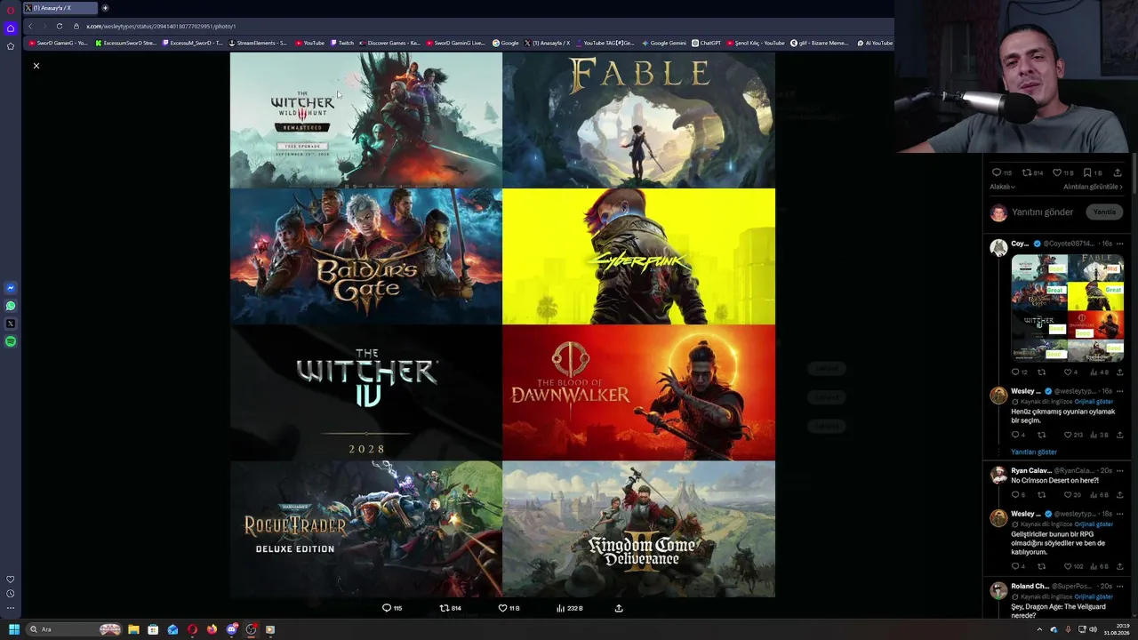This screenshot has width=1138, height=640.
Task: Open more options on Coyote's reply
Action: 1119,244
